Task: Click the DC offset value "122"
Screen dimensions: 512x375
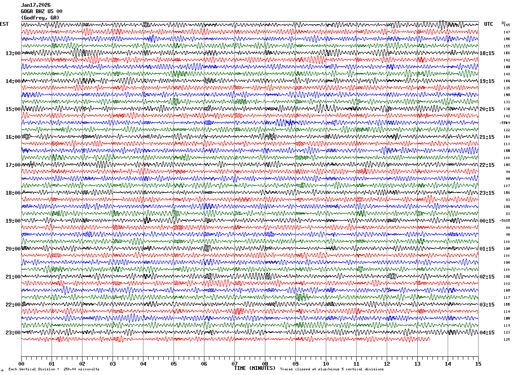Action: pos(506,130)
